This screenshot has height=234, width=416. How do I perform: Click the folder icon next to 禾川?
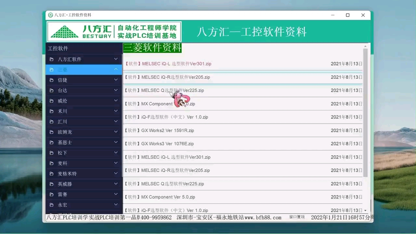[x=52, y=111]
